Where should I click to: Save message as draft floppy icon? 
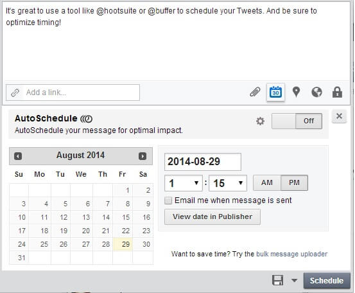[277, 280]
